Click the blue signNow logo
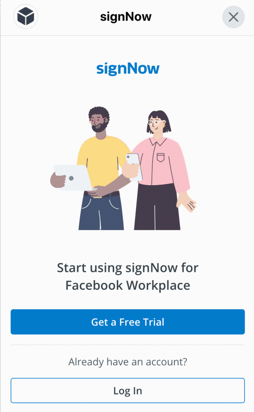 tap(128, 69)
